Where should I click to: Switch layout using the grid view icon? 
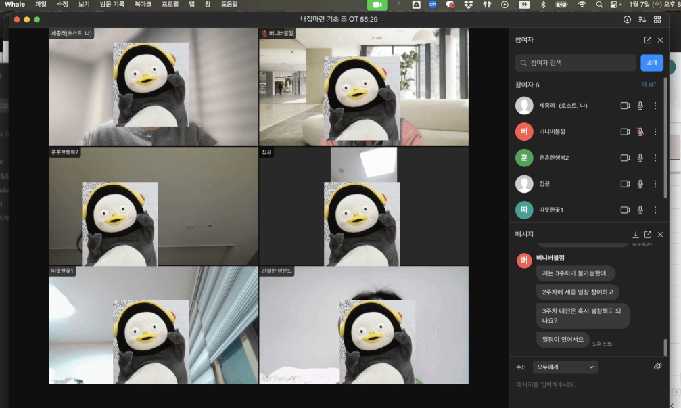(657, 20)
